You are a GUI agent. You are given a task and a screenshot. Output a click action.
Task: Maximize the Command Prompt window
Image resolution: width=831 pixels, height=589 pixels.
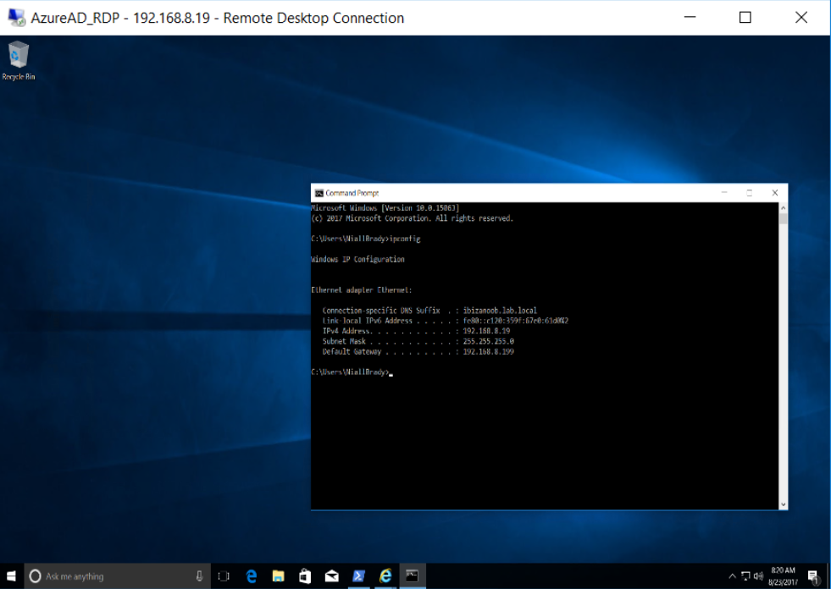(x=749, y=193)
